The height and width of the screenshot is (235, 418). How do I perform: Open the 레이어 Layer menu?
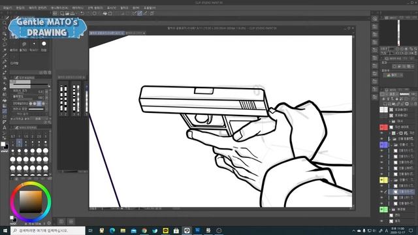tap(78, 8)
